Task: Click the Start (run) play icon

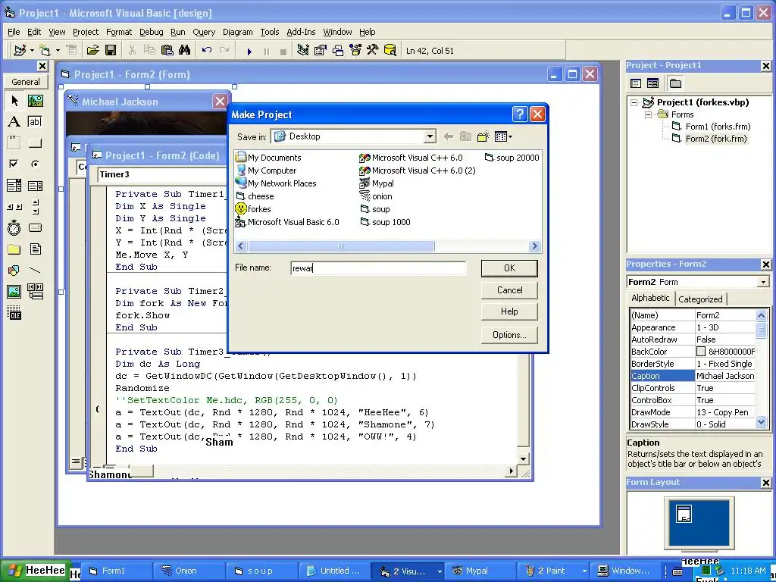Action: (249, 51)
